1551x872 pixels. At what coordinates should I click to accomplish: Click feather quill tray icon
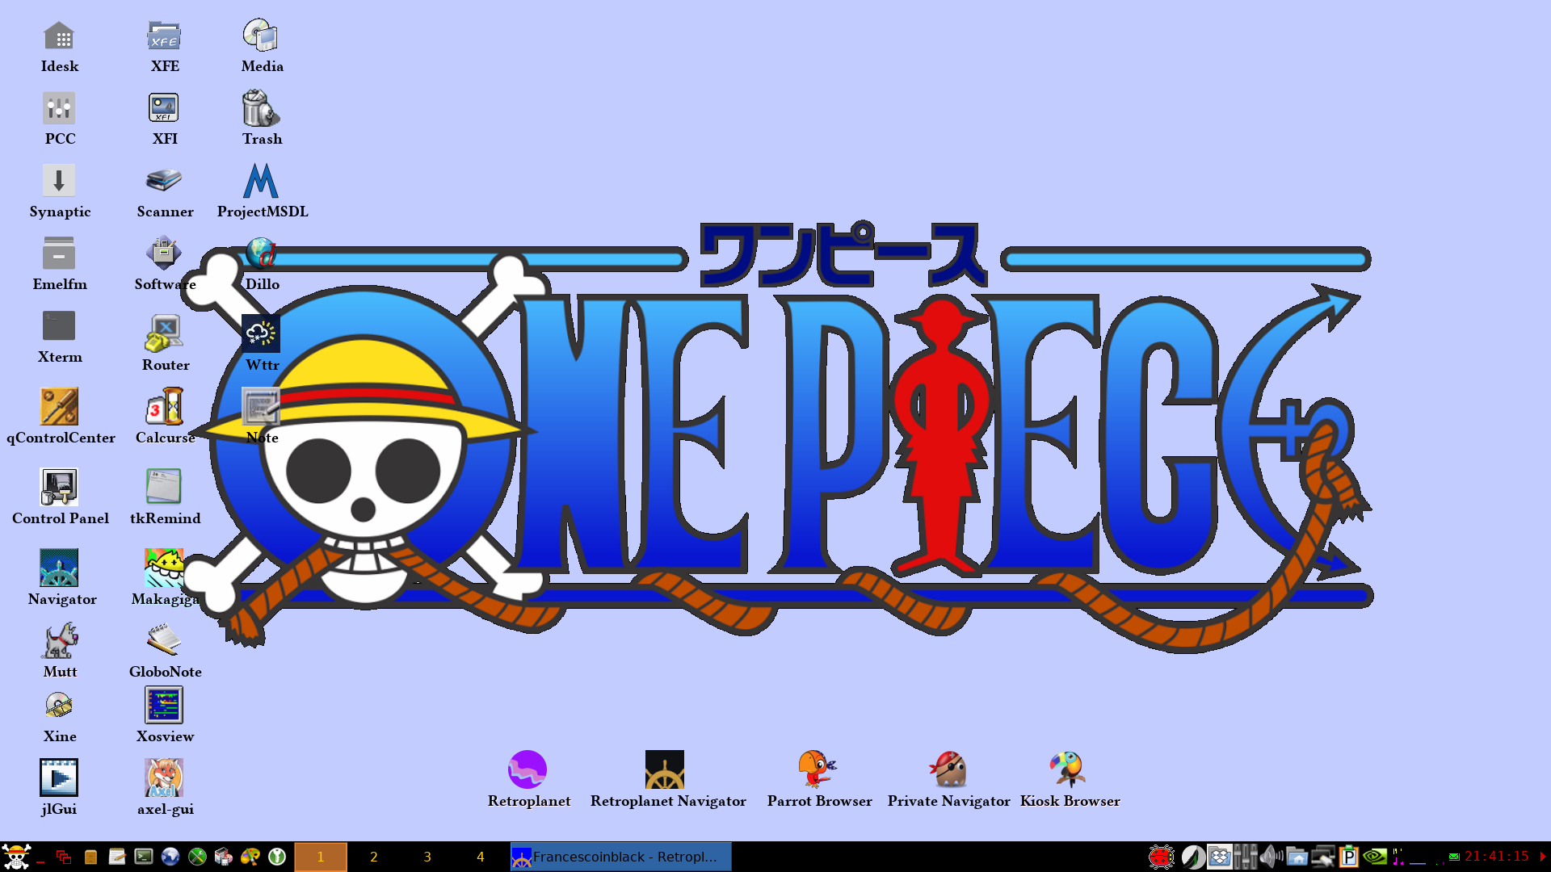click(1193, 857)
